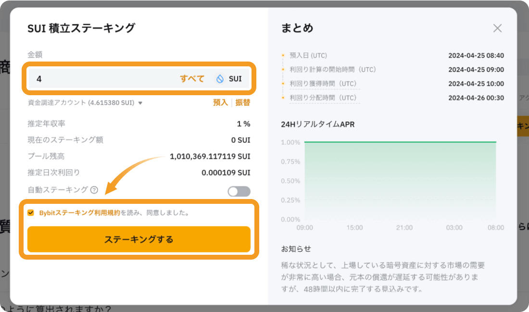Click the date 2024-04-26 00:30
The height and width of the screenshot is (312, 529).
(x=476, y=98)
